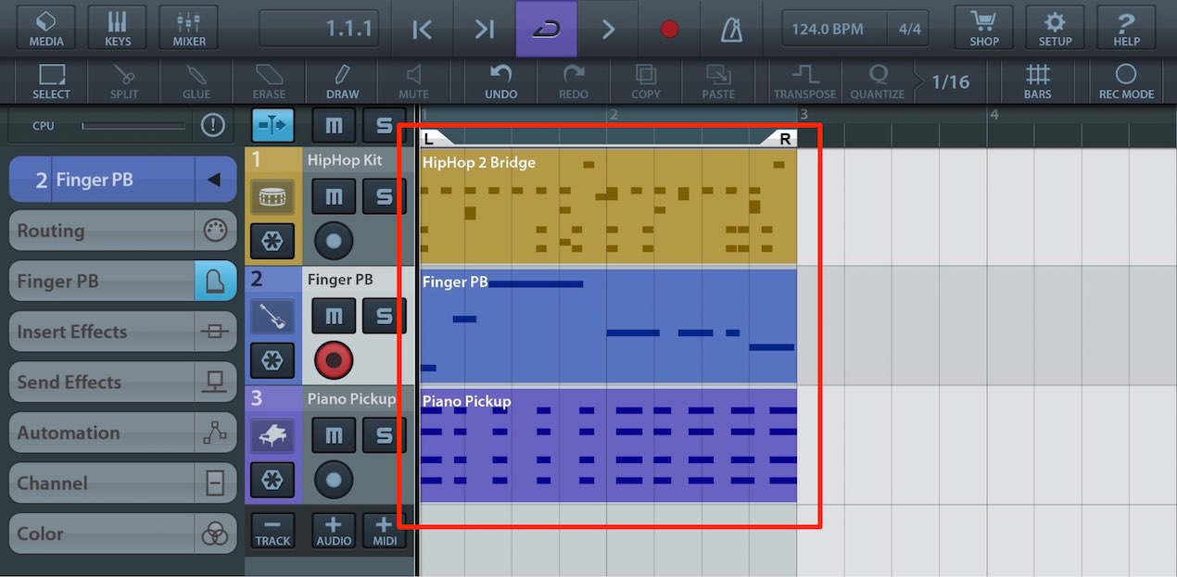Solo the HipHop Kit track

point(384,196)
